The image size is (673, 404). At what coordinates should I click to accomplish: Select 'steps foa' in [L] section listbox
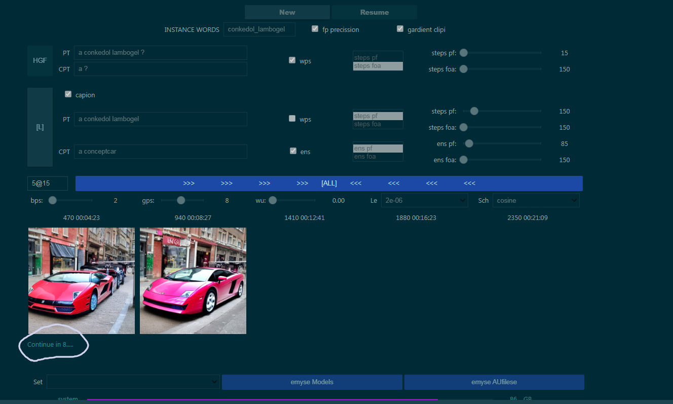point(378,124)
